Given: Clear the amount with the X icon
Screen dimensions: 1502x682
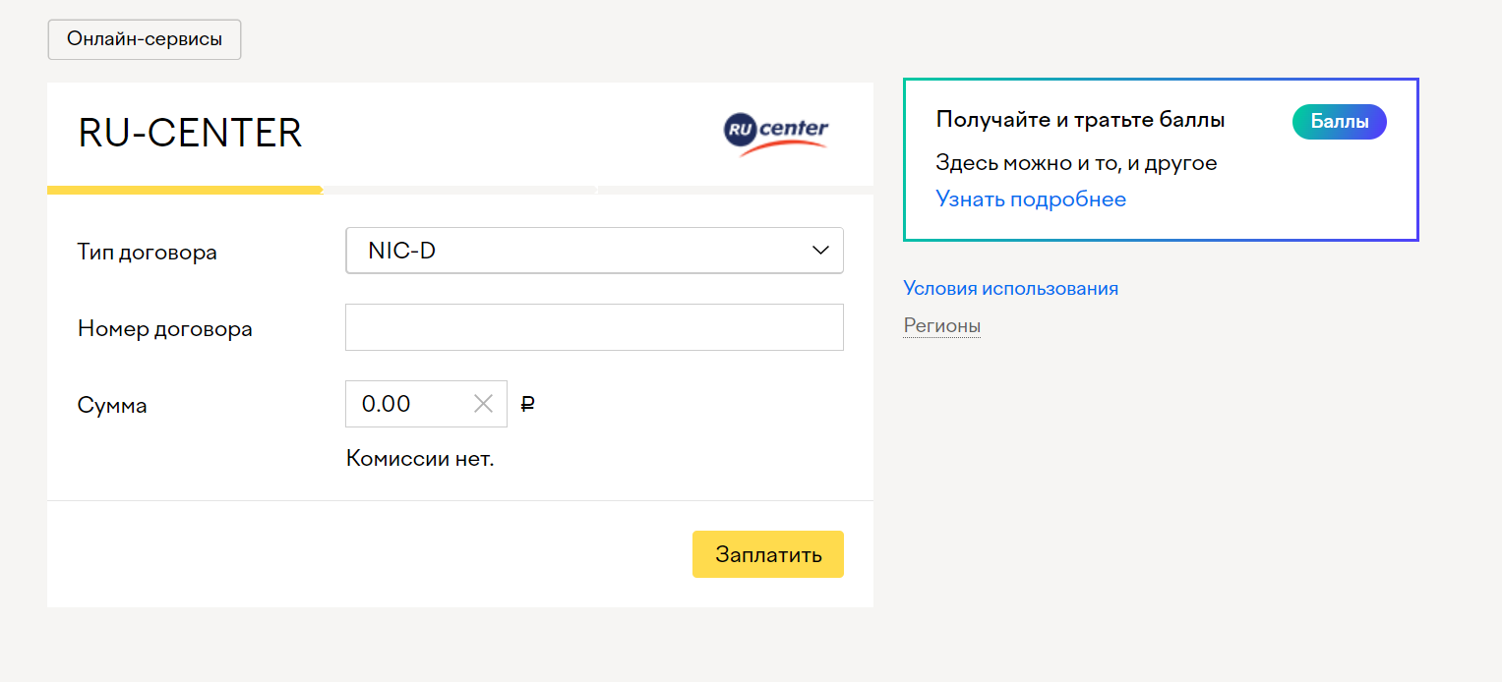Looking at the screenshot, I should 483,404.
